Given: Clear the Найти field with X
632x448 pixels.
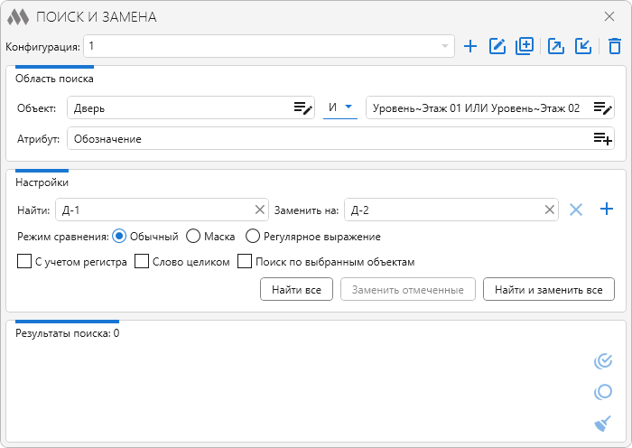Looking at the screenshot, I should [260, 210].
